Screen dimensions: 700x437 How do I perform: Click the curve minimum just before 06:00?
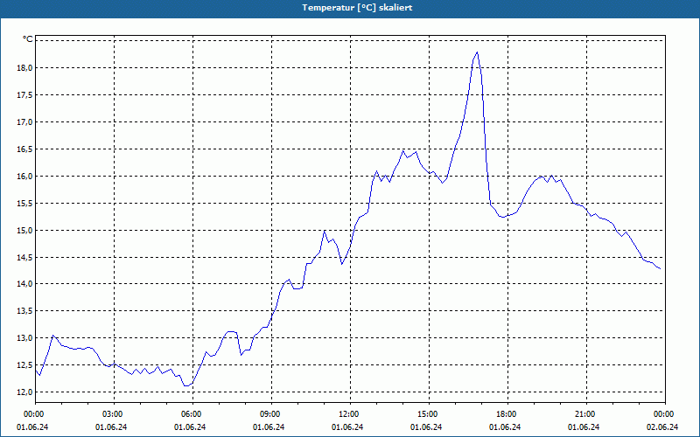pos(185,385)
